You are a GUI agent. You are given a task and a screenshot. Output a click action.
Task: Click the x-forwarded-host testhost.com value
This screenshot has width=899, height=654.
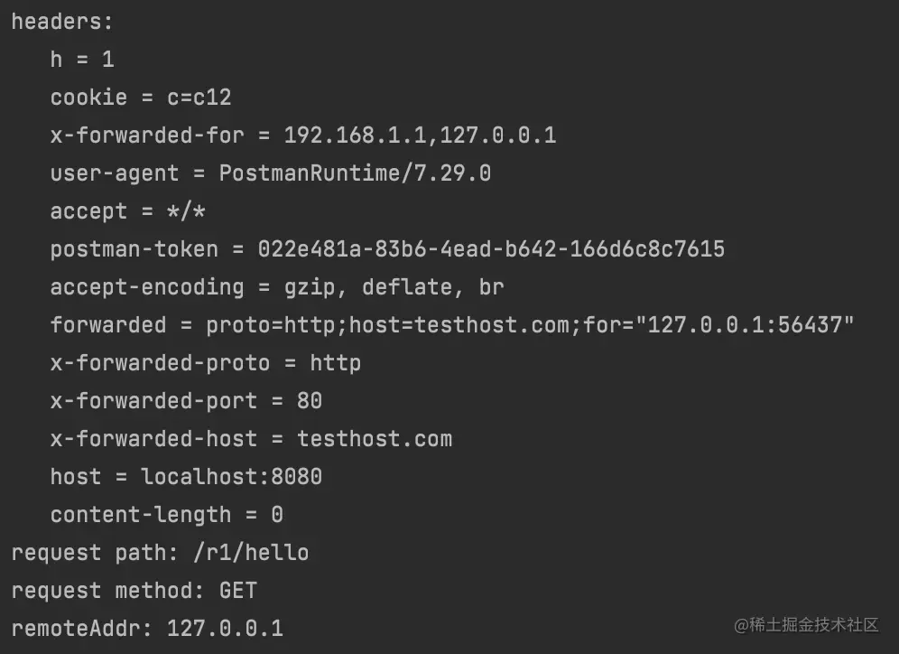[375, 439]
